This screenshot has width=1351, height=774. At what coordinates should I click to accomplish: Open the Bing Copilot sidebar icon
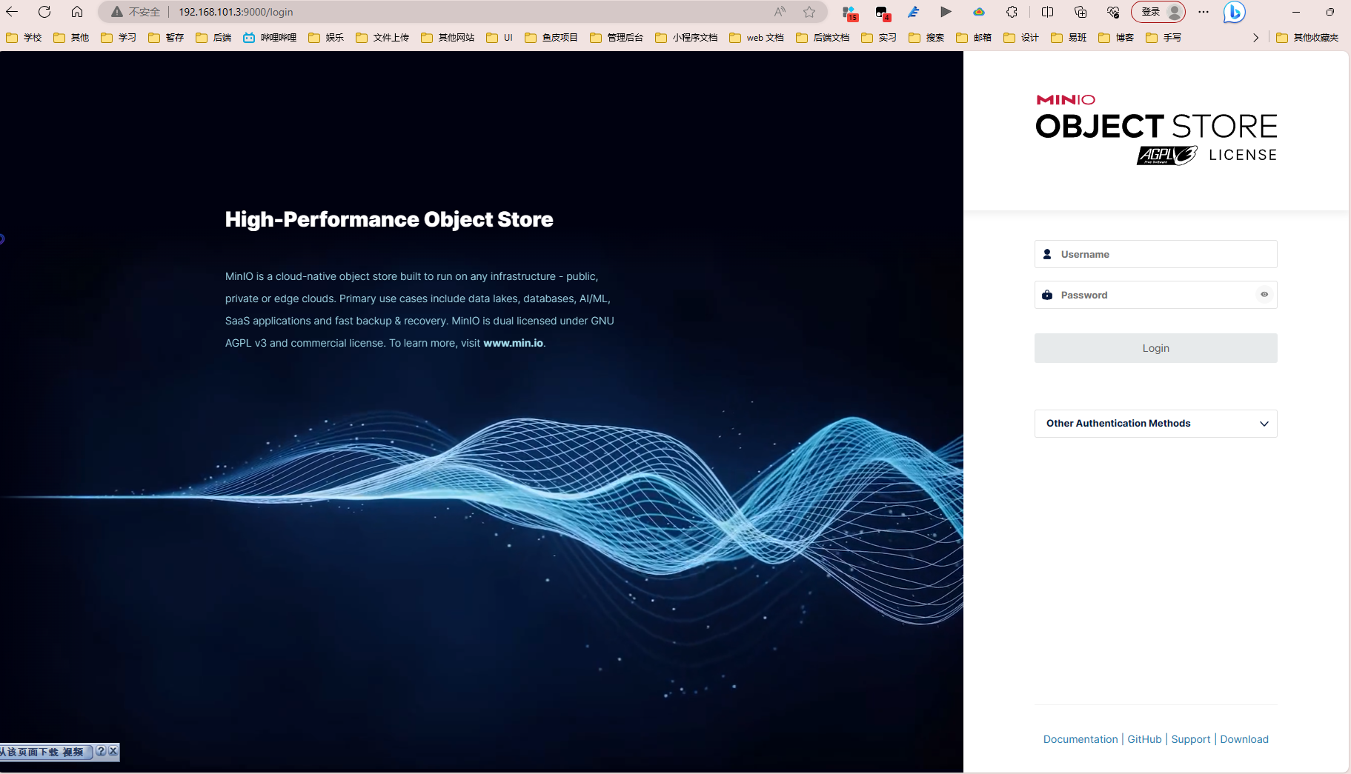(1234, 12)
